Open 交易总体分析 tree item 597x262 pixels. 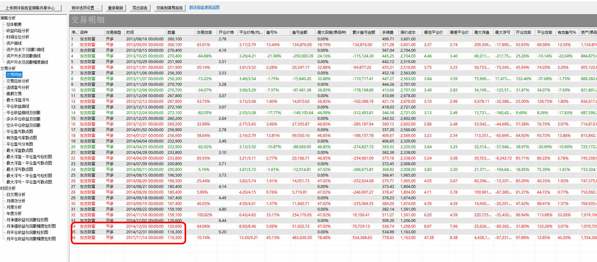[18, 81]
